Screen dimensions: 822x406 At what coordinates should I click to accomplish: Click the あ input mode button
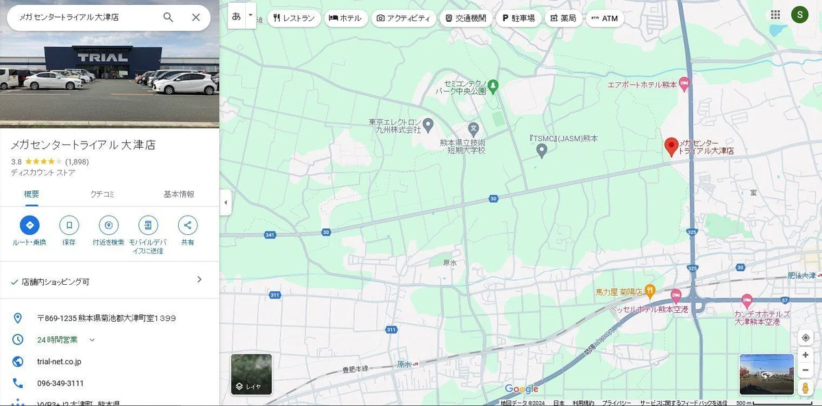(236, 16)
